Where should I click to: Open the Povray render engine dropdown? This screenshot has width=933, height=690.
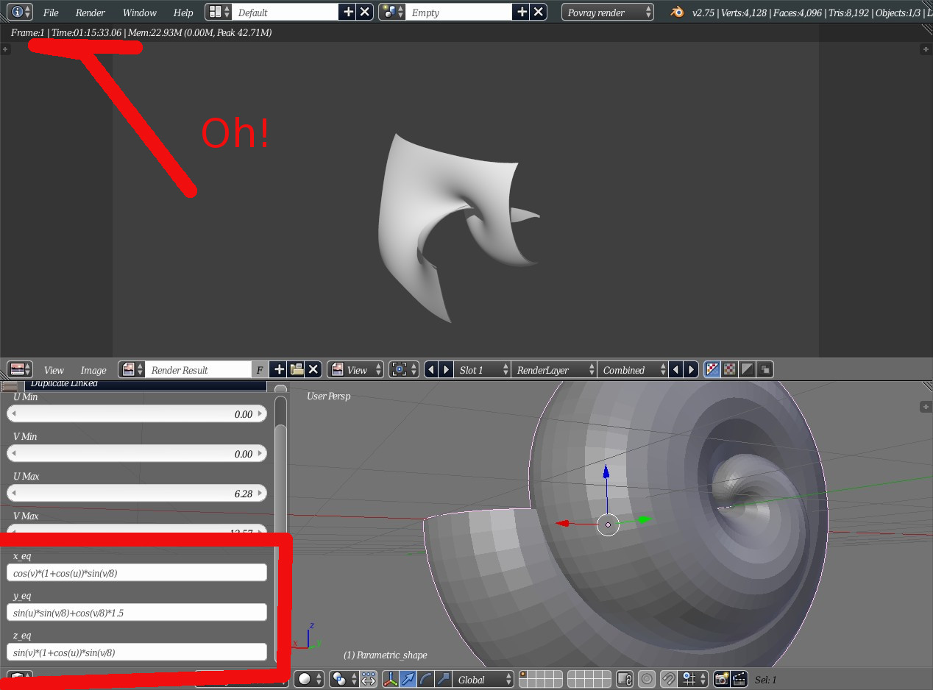point(608,12)
